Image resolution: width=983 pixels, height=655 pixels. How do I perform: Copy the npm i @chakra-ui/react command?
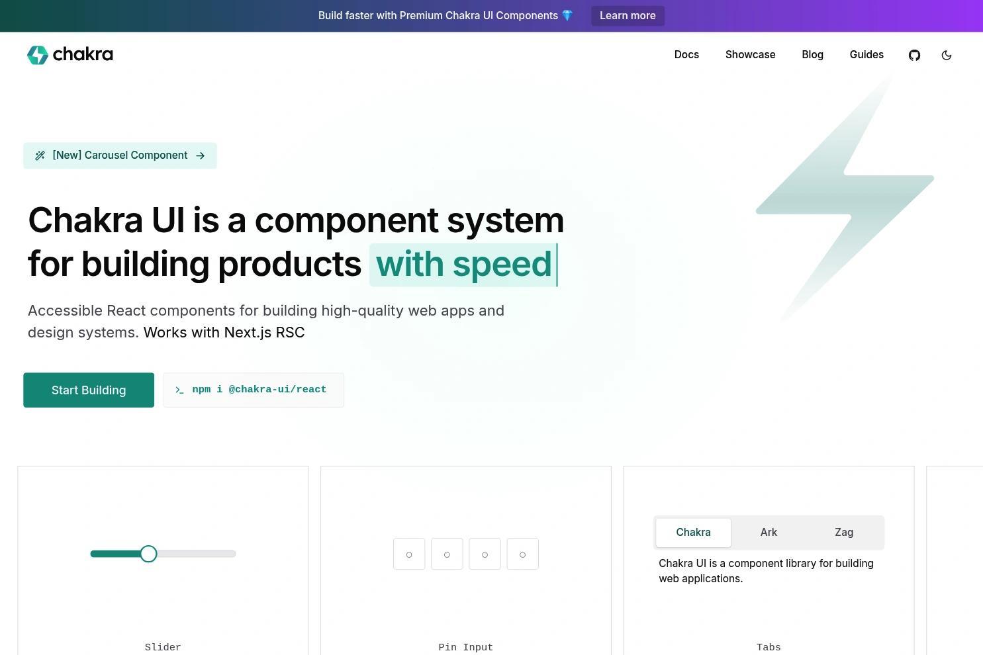tap(254, 390)
